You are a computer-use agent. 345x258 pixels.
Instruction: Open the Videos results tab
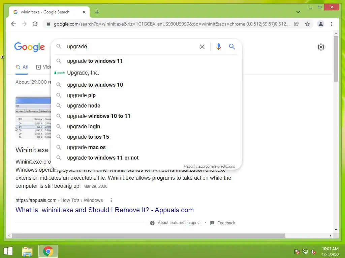point(43,67)
